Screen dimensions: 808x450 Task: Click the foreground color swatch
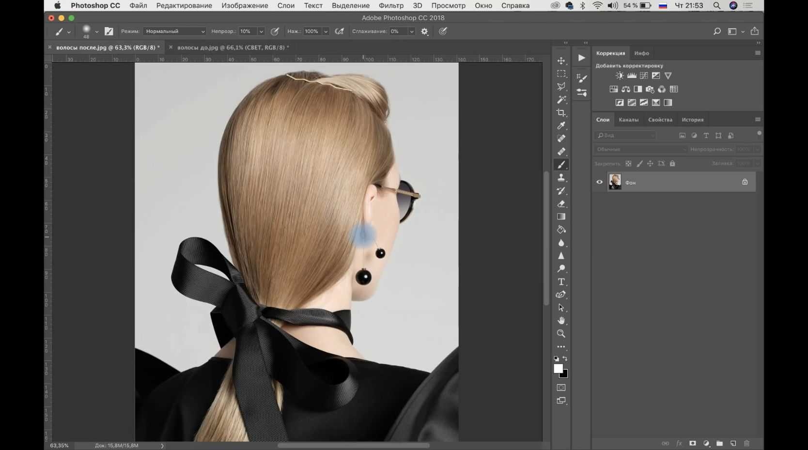coord(559,369)
